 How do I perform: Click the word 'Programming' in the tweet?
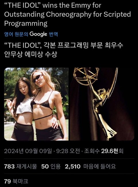tap(26, 24)
